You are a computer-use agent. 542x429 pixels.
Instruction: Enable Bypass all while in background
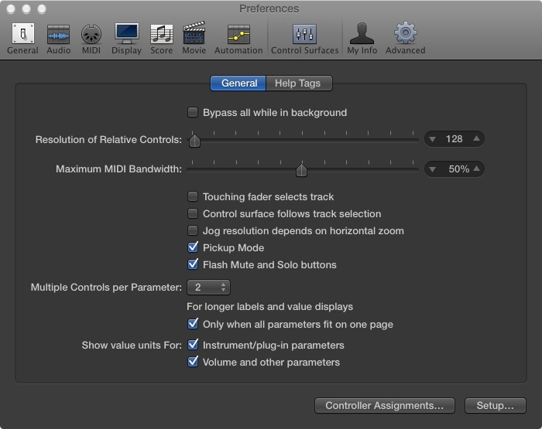pyautogui.click(x=193, y=112)
